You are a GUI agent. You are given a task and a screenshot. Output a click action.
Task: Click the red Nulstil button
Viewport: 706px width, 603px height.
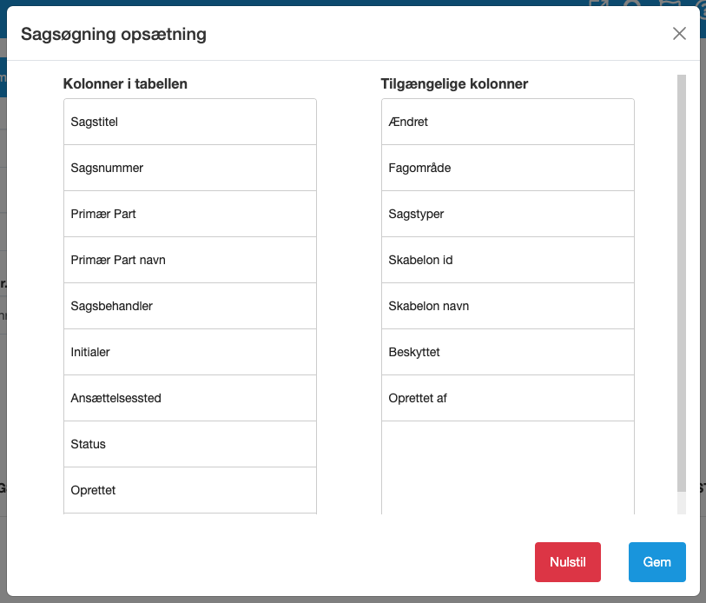point(567,562)
